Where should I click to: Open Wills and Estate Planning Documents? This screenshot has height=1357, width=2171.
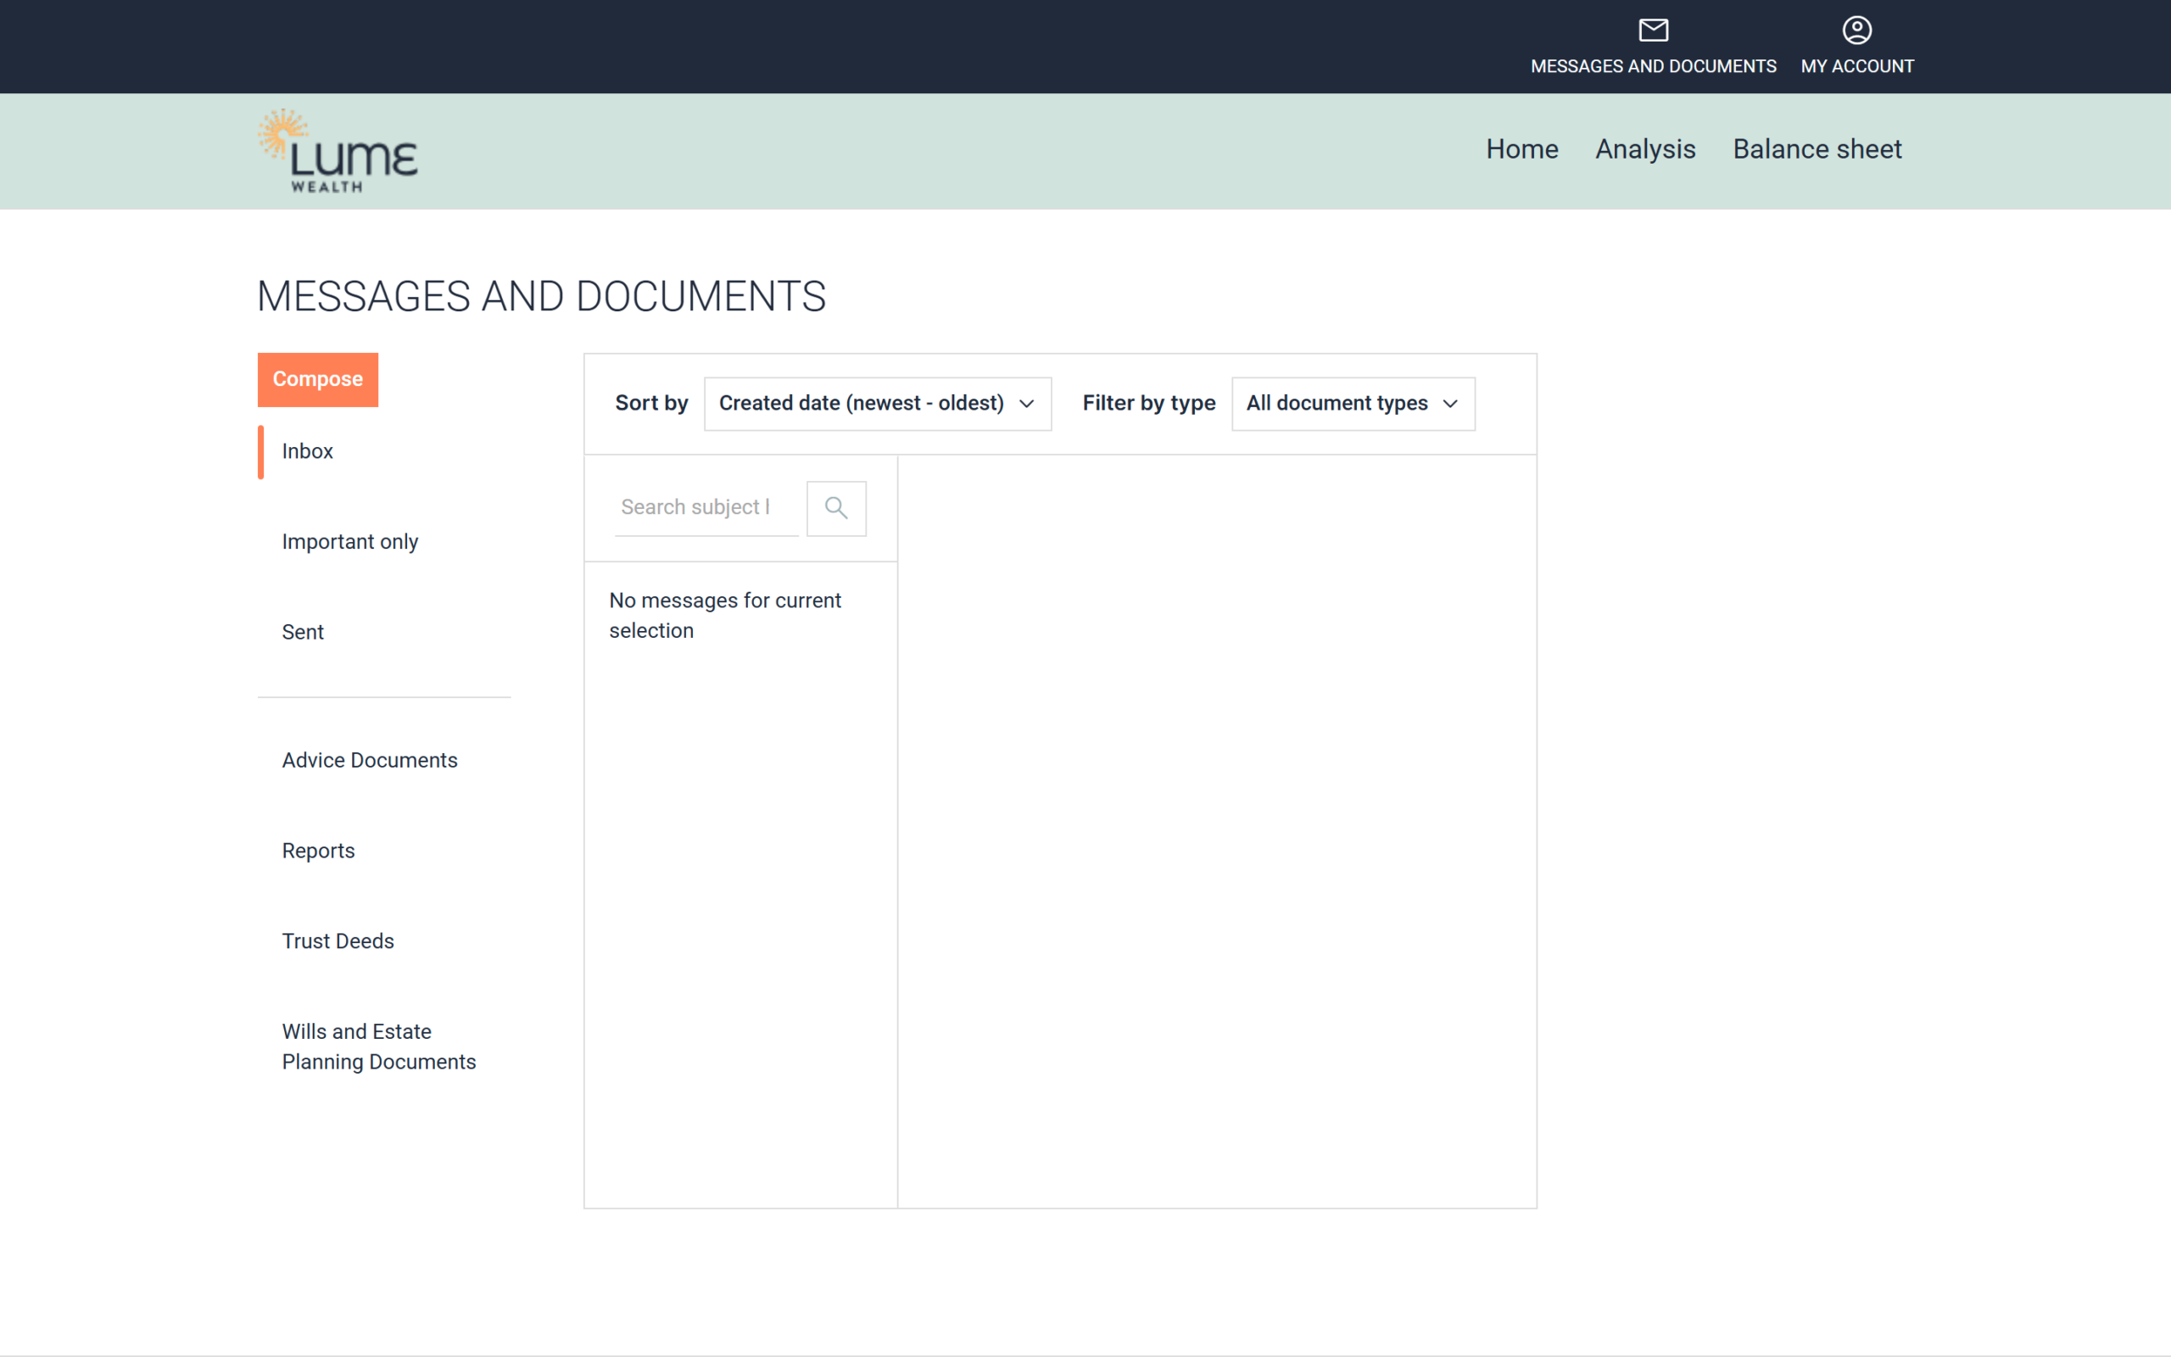pos(377,1047)
